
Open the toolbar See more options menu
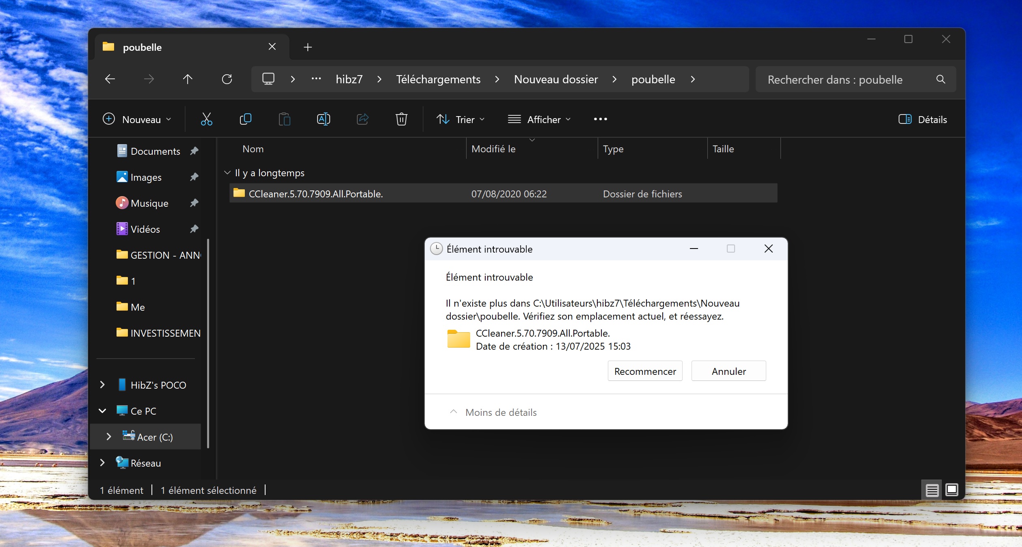(x=600, y=119)
